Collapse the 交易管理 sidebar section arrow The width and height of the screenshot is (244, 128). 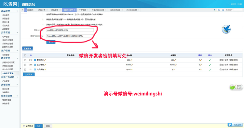[18, 32]
